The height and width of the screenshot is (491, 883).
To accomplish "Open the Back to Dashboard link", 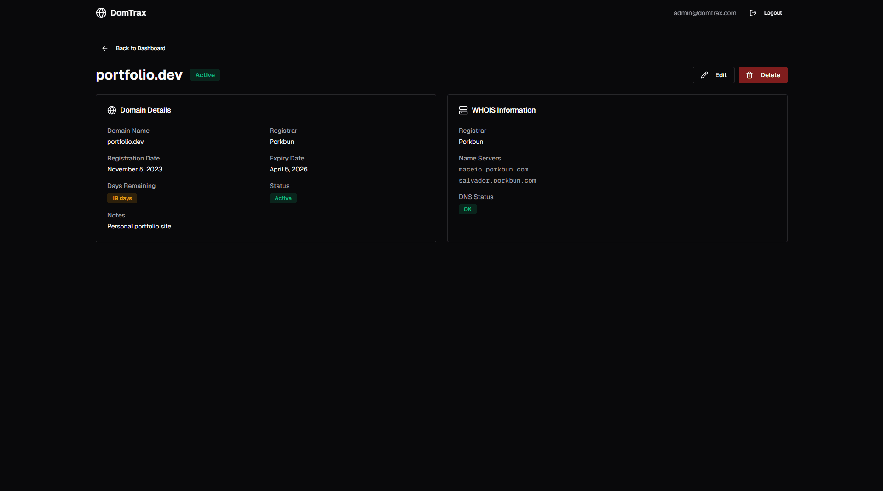I will [x=140, y=48].
